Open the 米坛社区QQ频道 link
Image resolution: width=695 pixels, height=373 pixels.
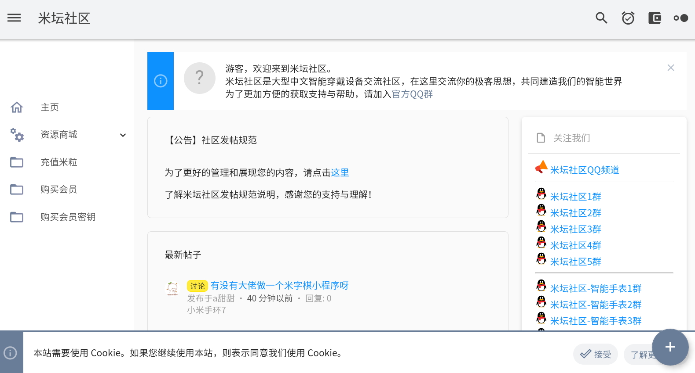point(585,170)
